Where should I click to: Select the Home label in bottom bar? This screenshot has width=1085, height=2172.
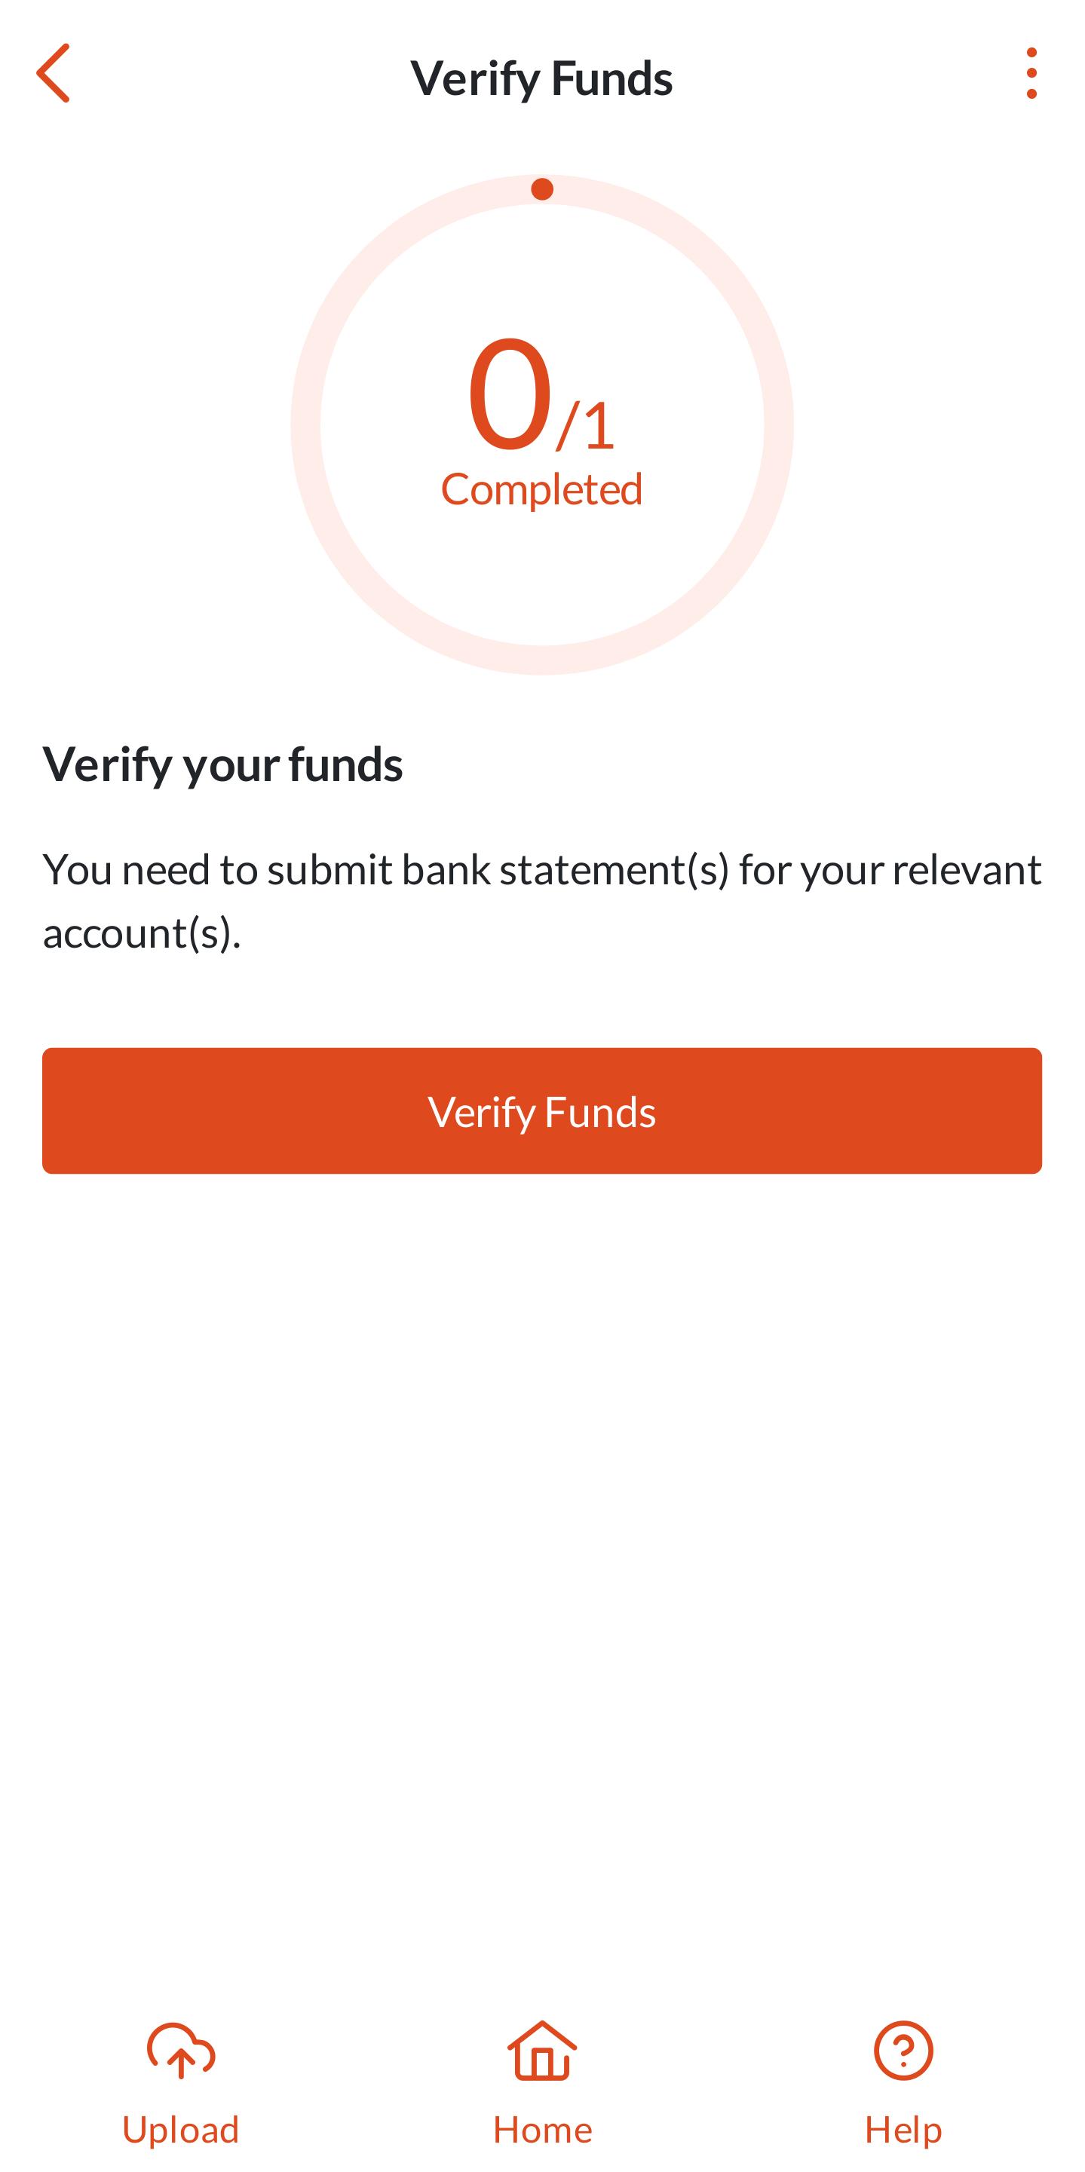(x=542, y=2130)
